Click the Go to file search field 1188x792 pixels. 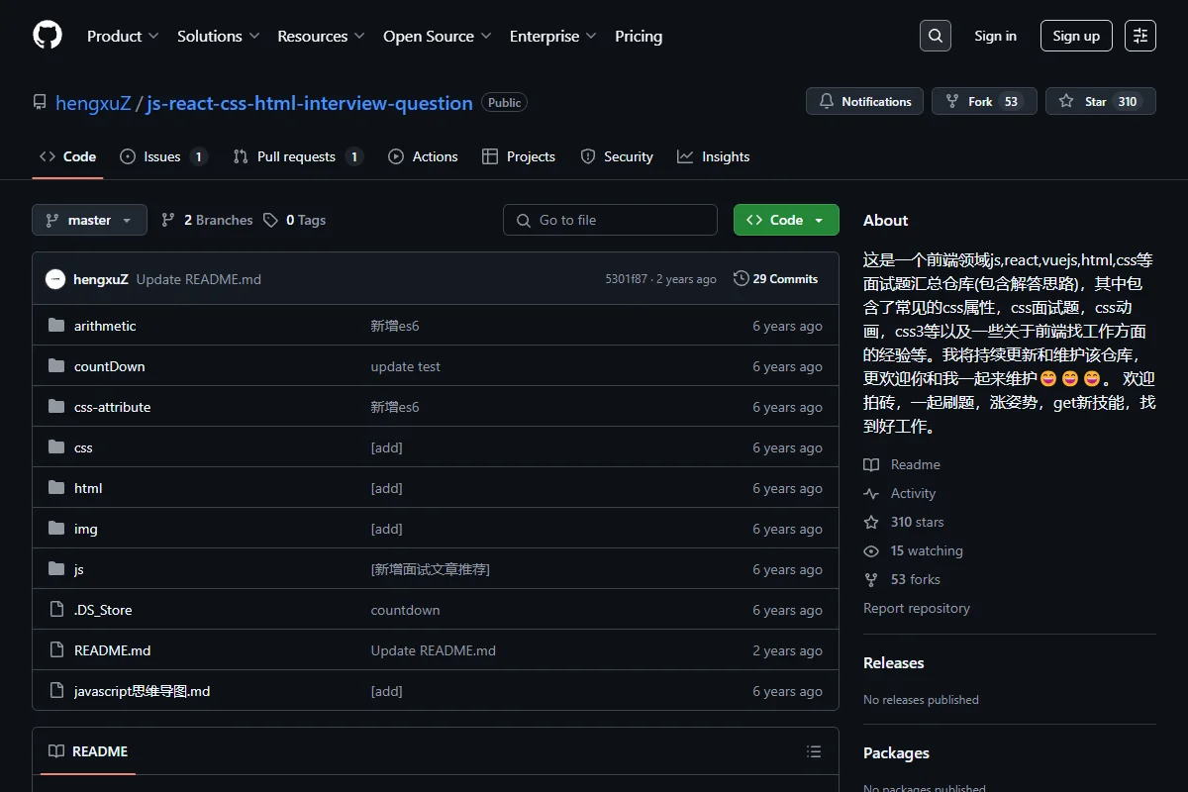tap(610, 220)
